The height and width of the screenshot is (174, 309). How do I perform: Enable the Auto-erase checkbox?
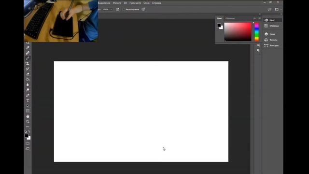(124, 9)
